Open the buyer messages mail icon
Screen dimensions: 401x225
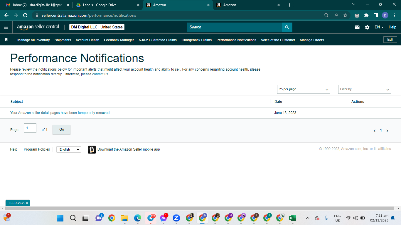pyautogui.click(x=357, y=27)
